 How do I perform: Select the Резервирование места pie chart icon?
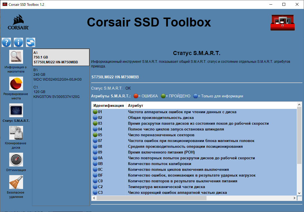click(16, 84)
